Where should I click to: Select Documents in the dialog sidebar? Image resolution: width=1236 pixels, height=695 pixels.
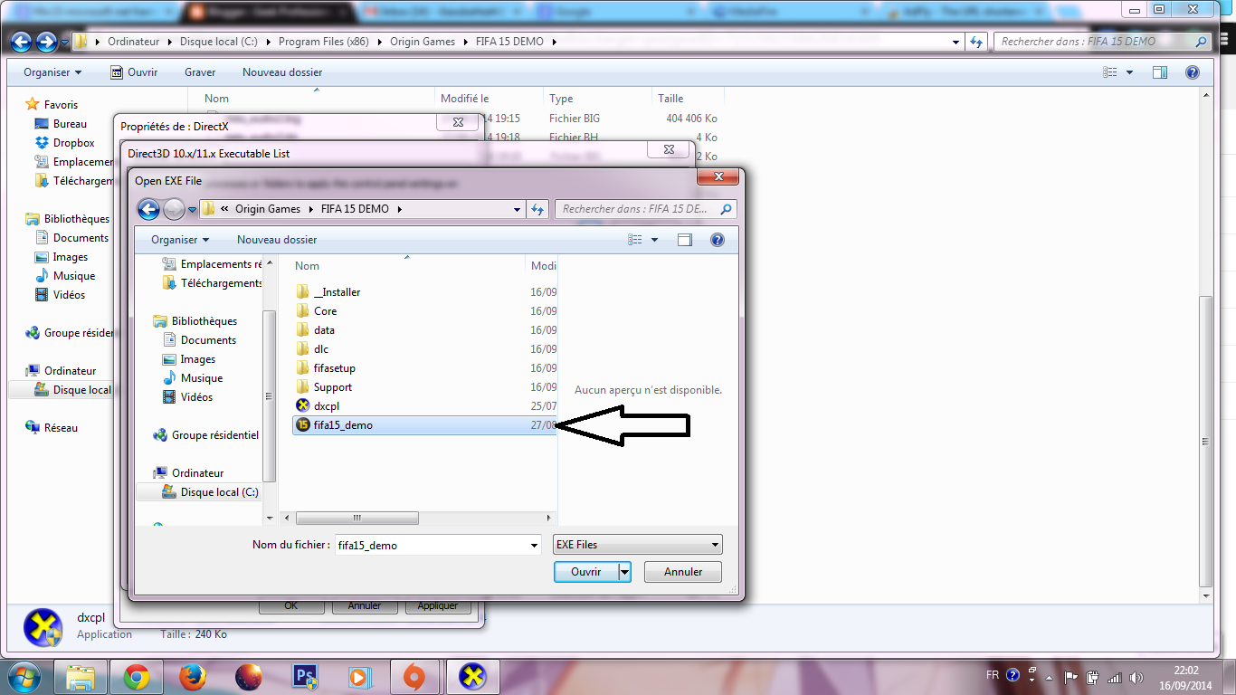pyautogui.click(x=208, y=340)
